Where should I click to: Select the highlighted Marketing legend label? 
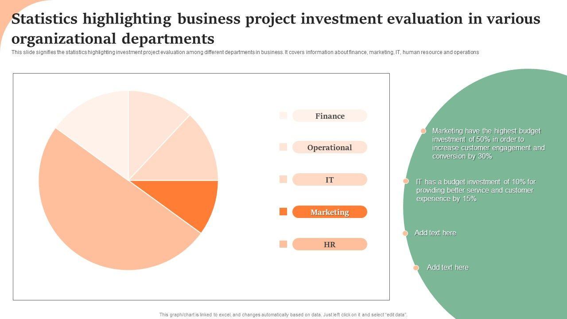click(x=330, y=212)
